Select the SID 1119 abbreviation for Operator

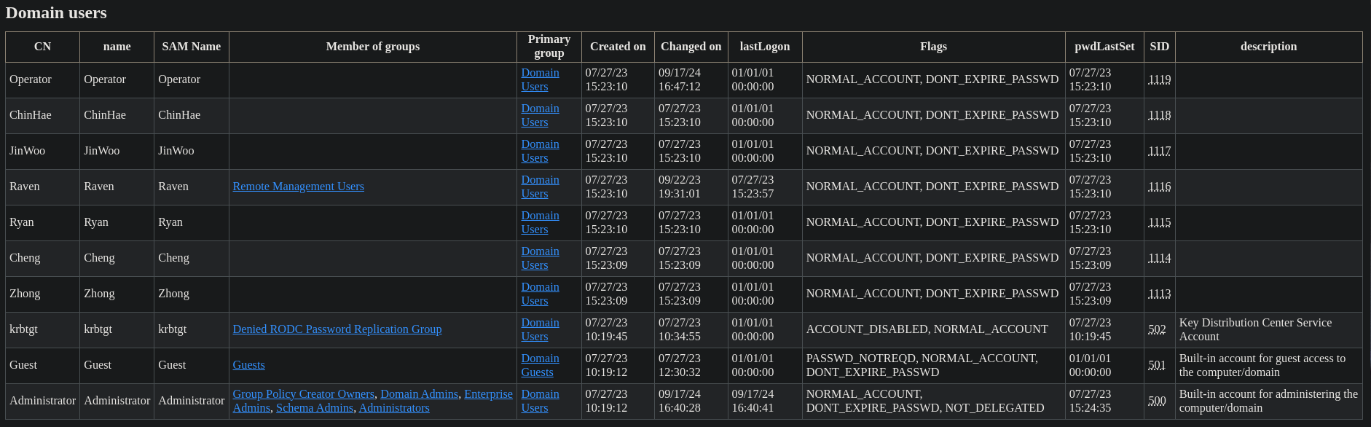1159,79
